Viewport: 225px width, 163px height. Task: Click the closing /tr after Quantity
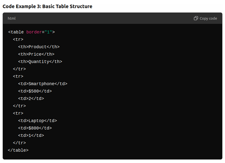19,69
